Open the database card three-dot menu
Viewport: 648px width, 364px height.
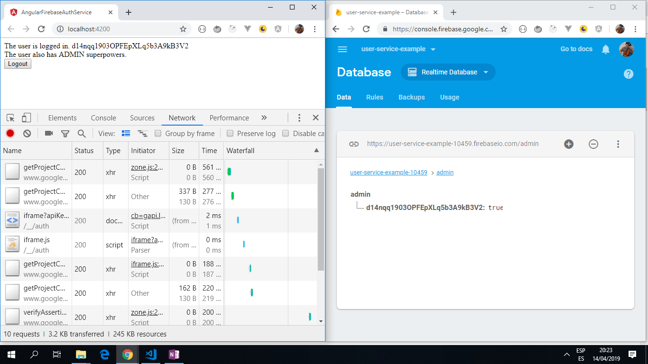[x=618, y=144]
